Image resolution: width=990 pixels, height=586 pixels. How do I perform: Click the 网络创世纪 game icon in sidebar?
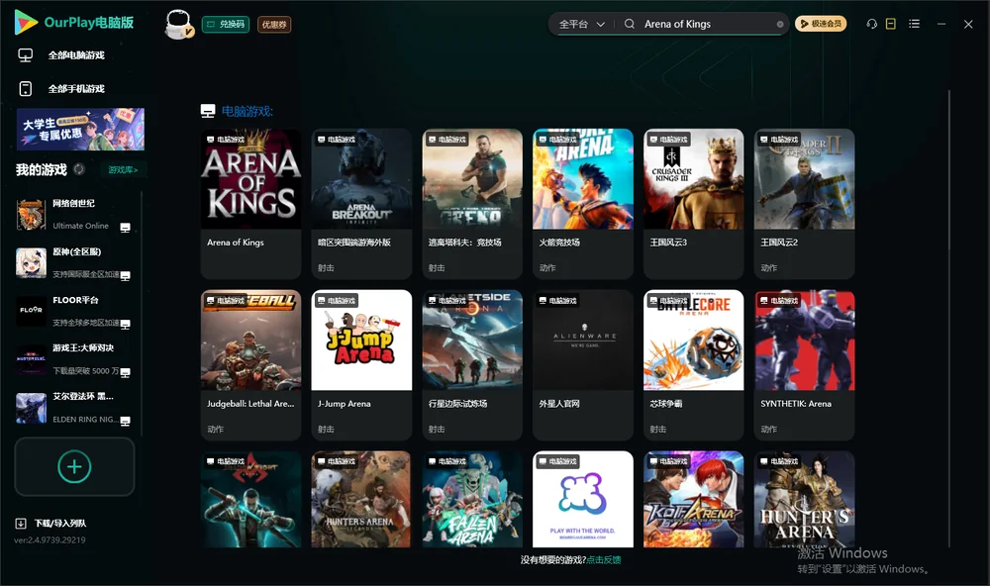31,214
